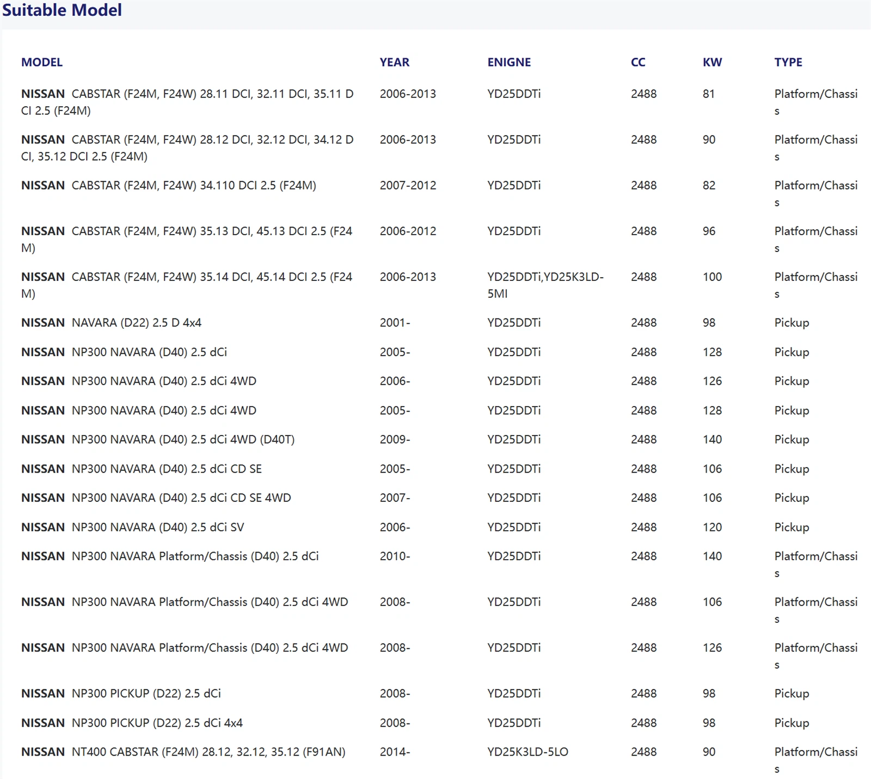Select the ENIGNE column header
Image resolution: width=871 pixels, height=779 pixels.
(509, 62)
